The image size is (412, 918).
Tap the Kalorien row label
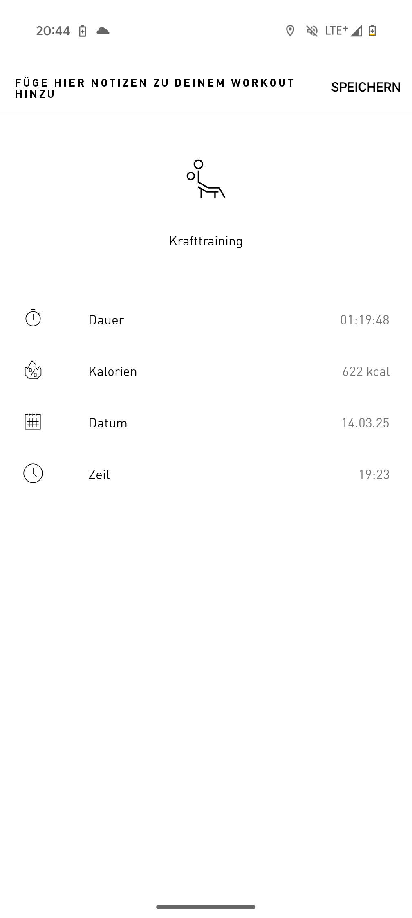coord(113,371)
